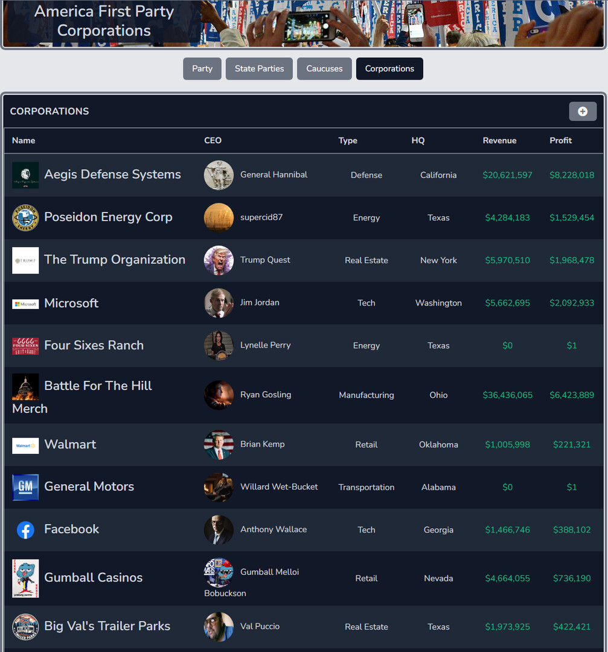This screenshot has height=652, width=608.
Task: Switch to the Party tab
Action: pyautogui.click(x=202, y=69)
